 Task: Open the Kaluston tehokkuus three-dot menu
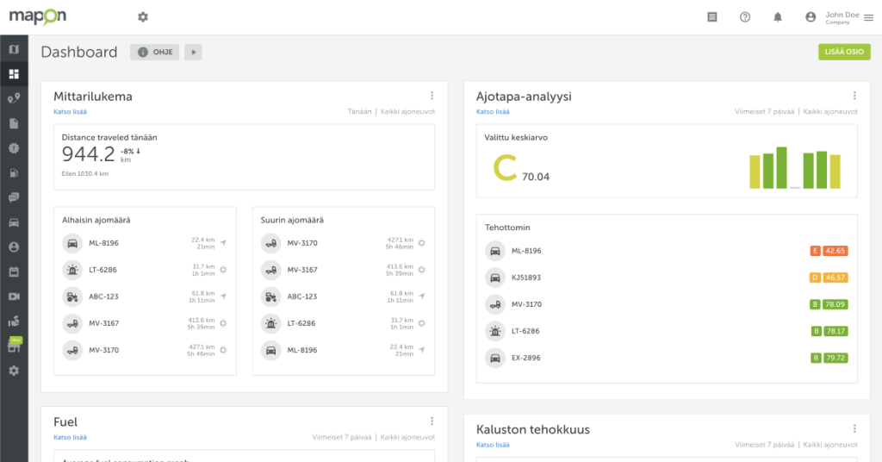coord(854,428)
